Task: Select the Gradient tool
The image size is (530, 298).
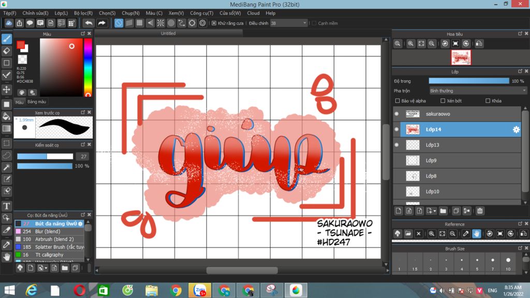Action: [7, 128]
